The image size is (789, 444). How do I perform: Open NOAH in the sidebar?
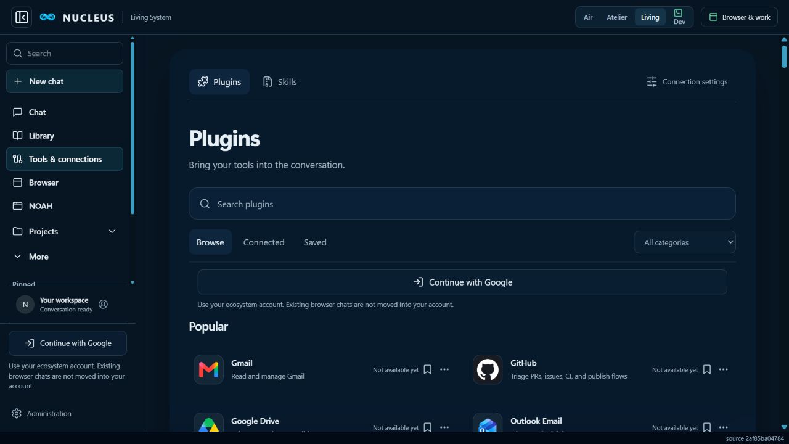pos(65,206)
